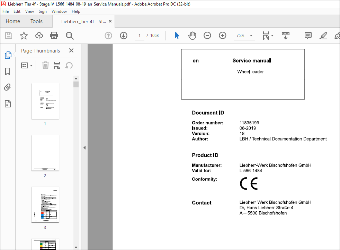The image size is (340, 250).
Task: Click Insert pages break icon in thumbnails
Action: [57, 65]
